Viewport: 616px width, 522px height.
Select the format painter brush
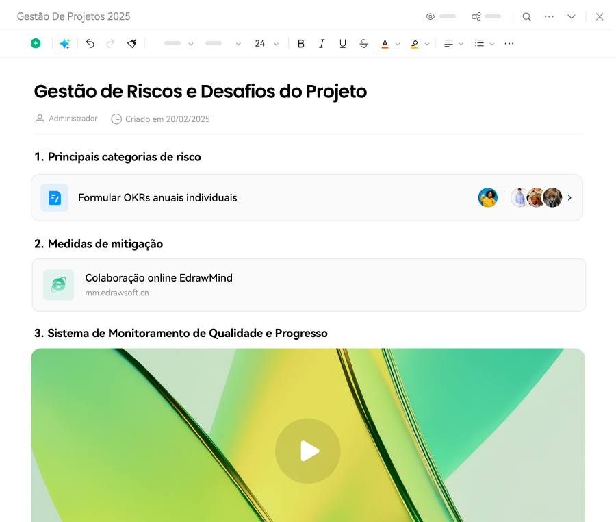pyautogui.click(x=132, y=43)
